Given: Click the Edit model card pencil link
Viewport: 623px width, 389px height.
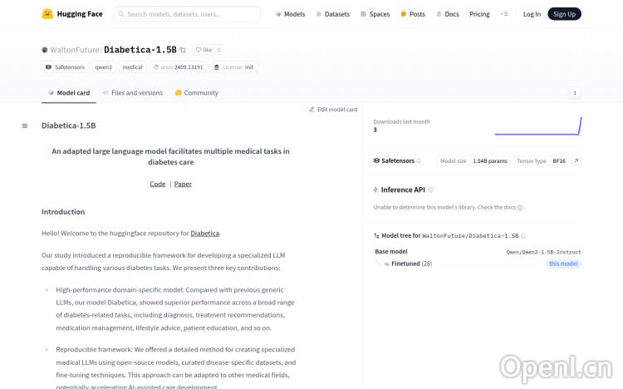Looking at the screenshot, I should [x=333, y=109].
